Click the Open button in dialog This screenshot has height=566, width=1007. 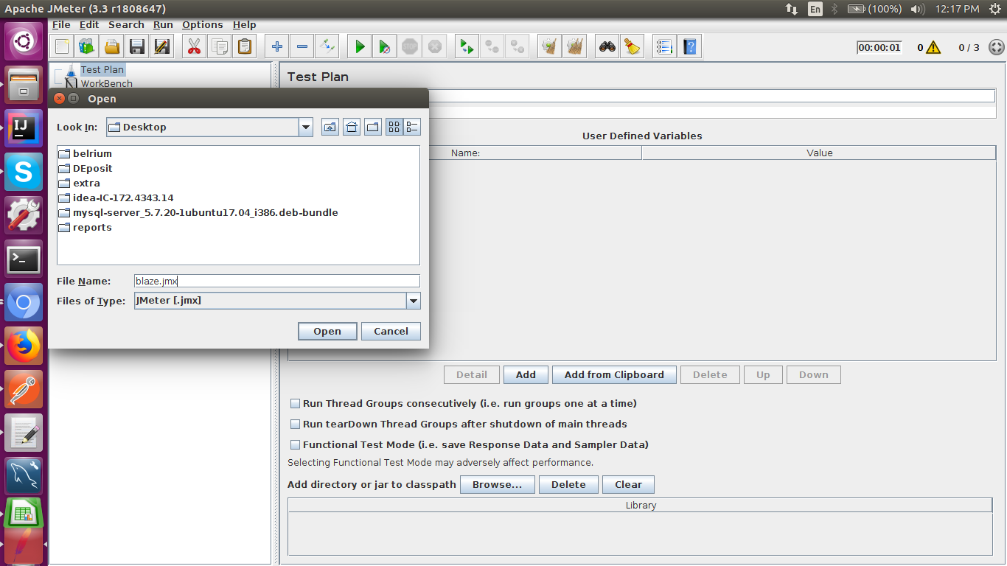(x=327, y=331)
